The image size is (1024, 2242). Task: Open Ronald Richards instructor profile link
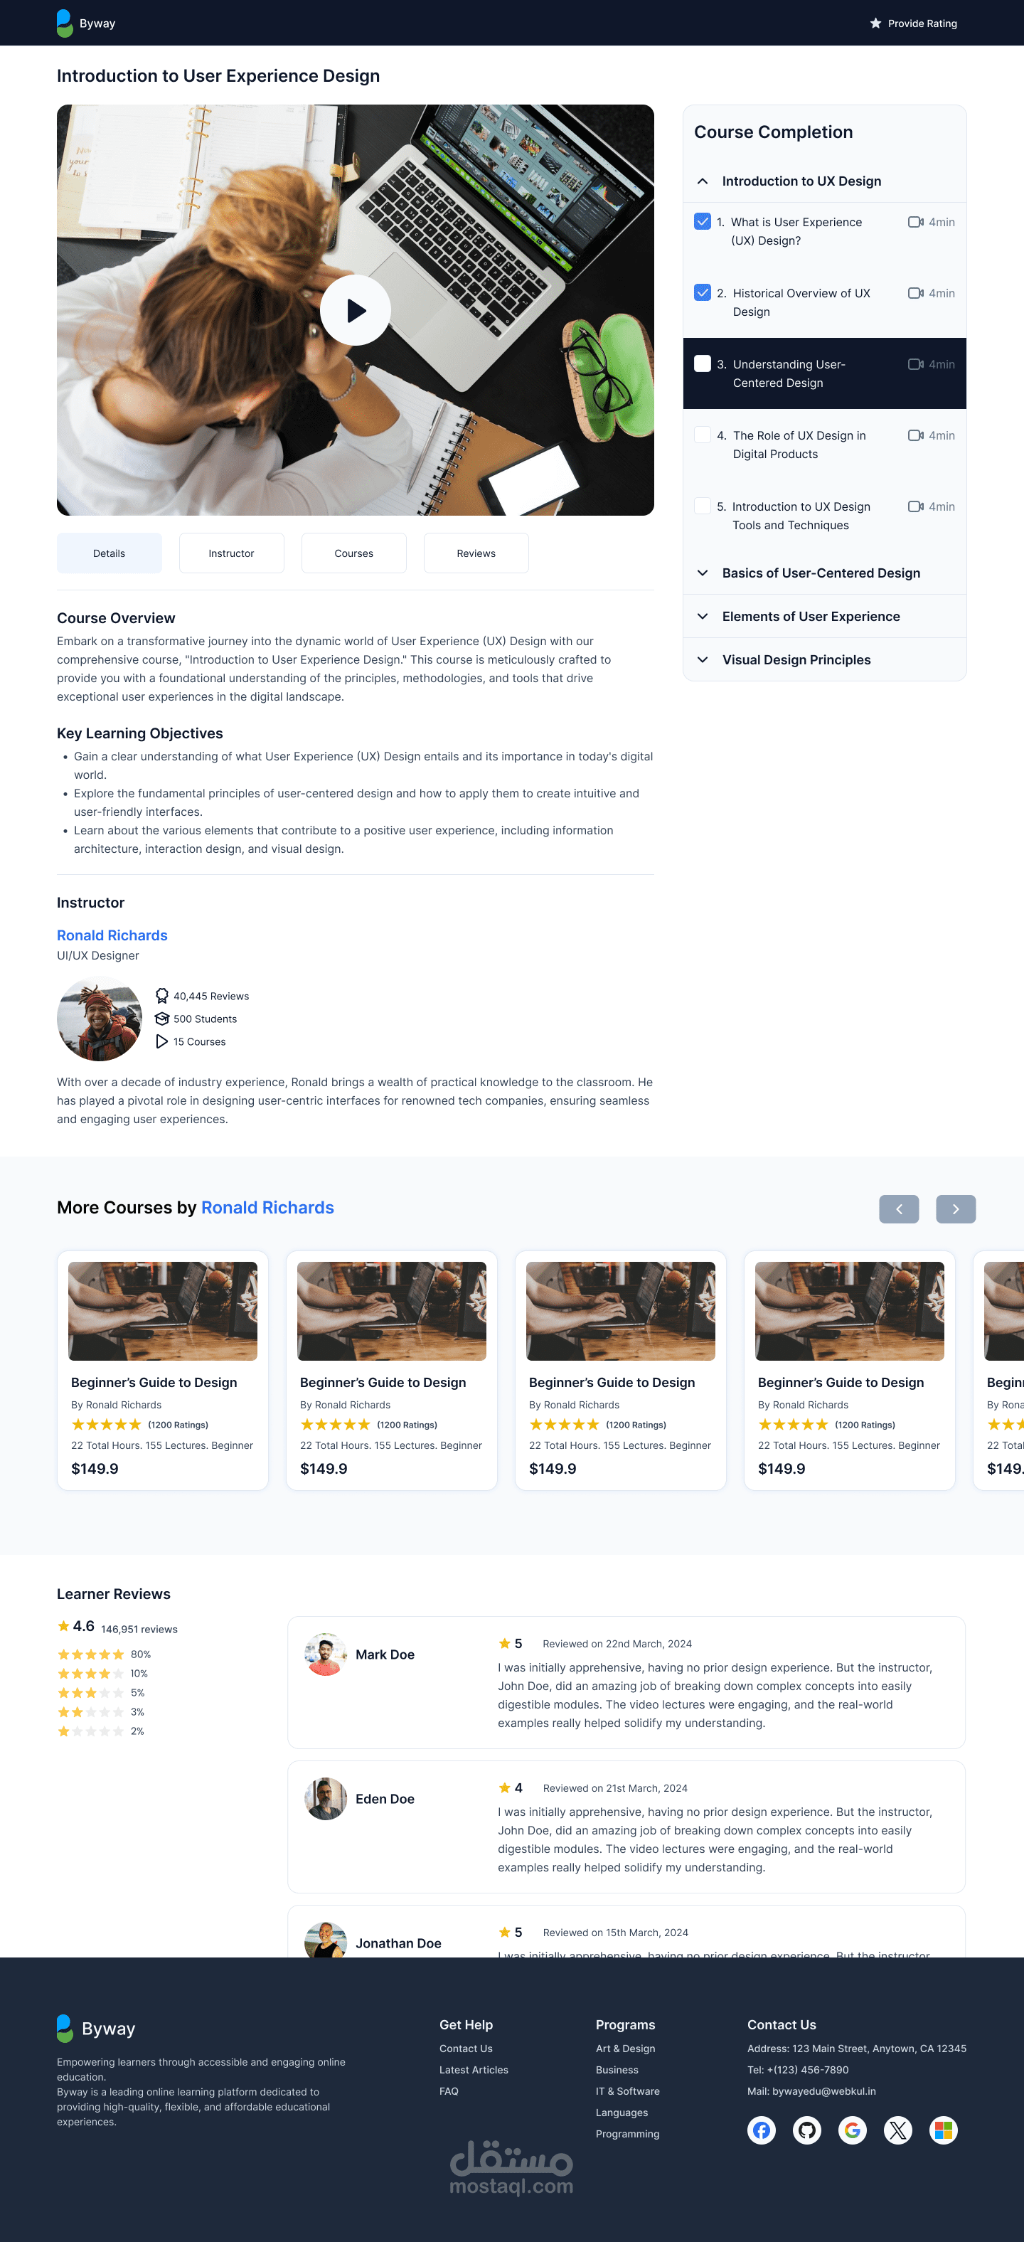click(x=112, y=935)
